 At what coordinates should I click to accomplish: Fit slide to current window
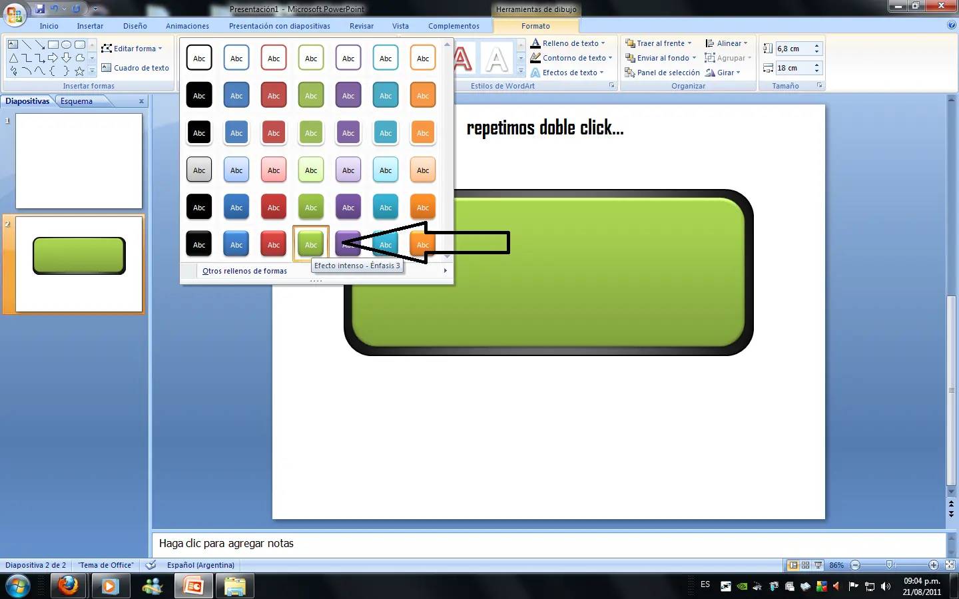(950, 565)
